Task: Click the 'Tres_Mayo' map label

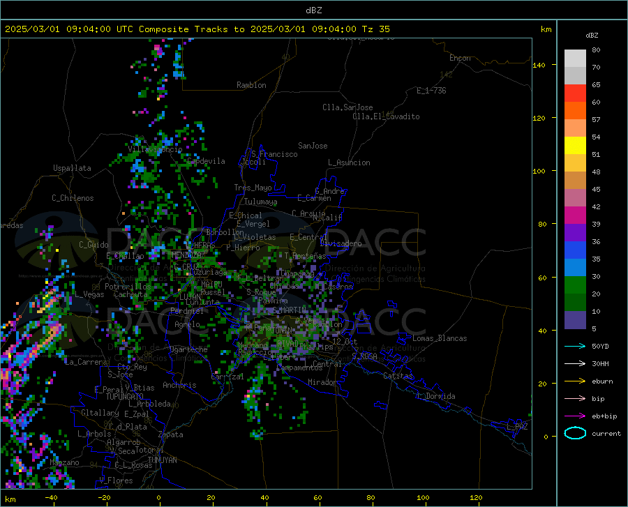Action: (x=253, y=188)
